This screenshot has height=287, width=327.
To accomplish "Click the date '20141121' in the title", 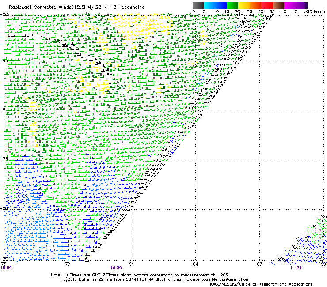I will [107, 8].
